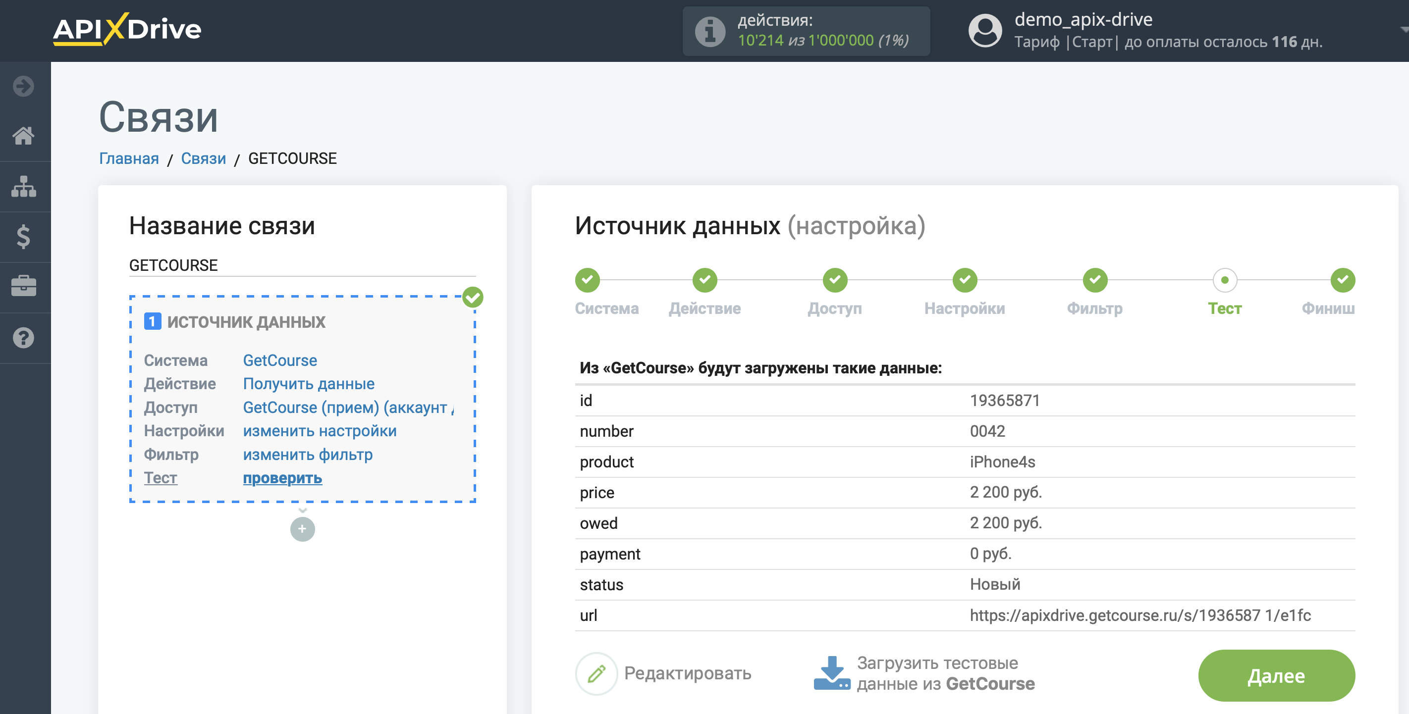Click the price value 2 200 руб.

pyautogui.click(x=1005, y=493)
